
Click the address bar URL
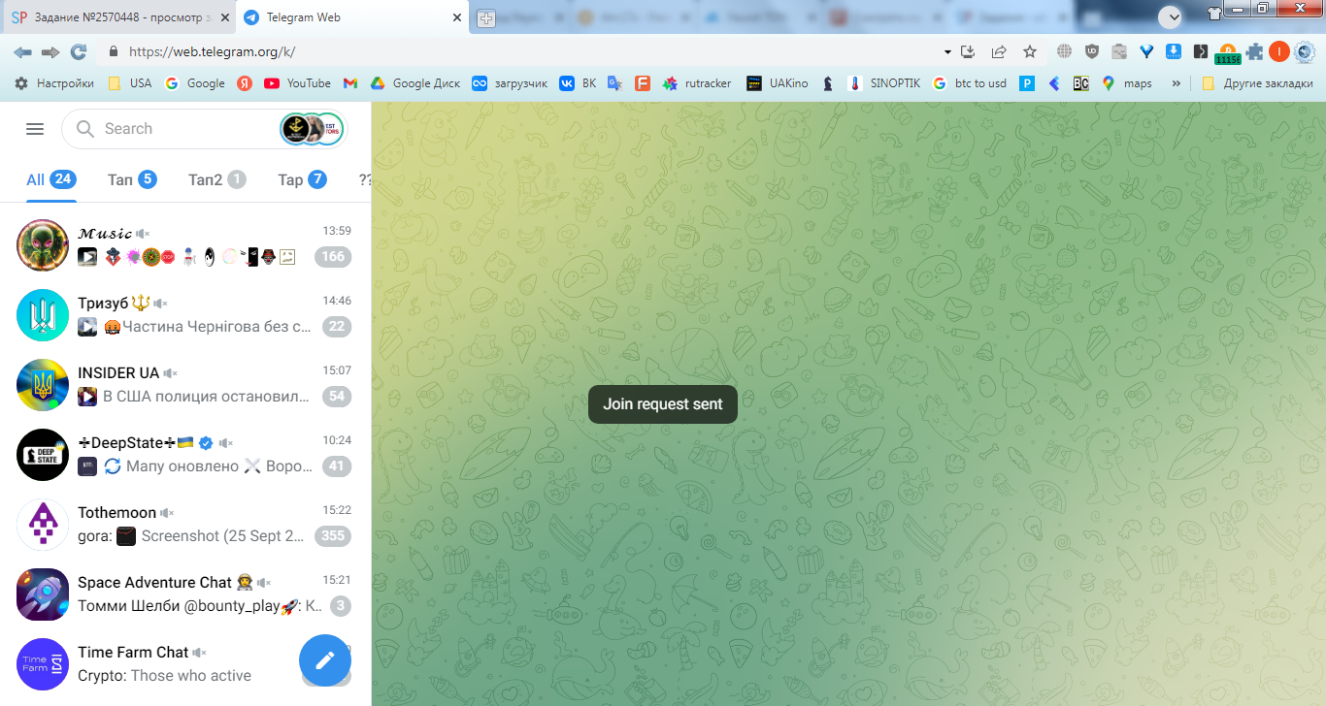pos(212,52)
